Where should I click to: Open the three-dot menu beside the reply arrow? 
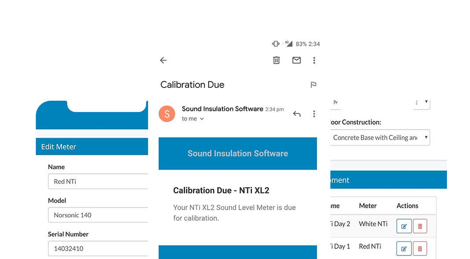(x=314, y=113)
